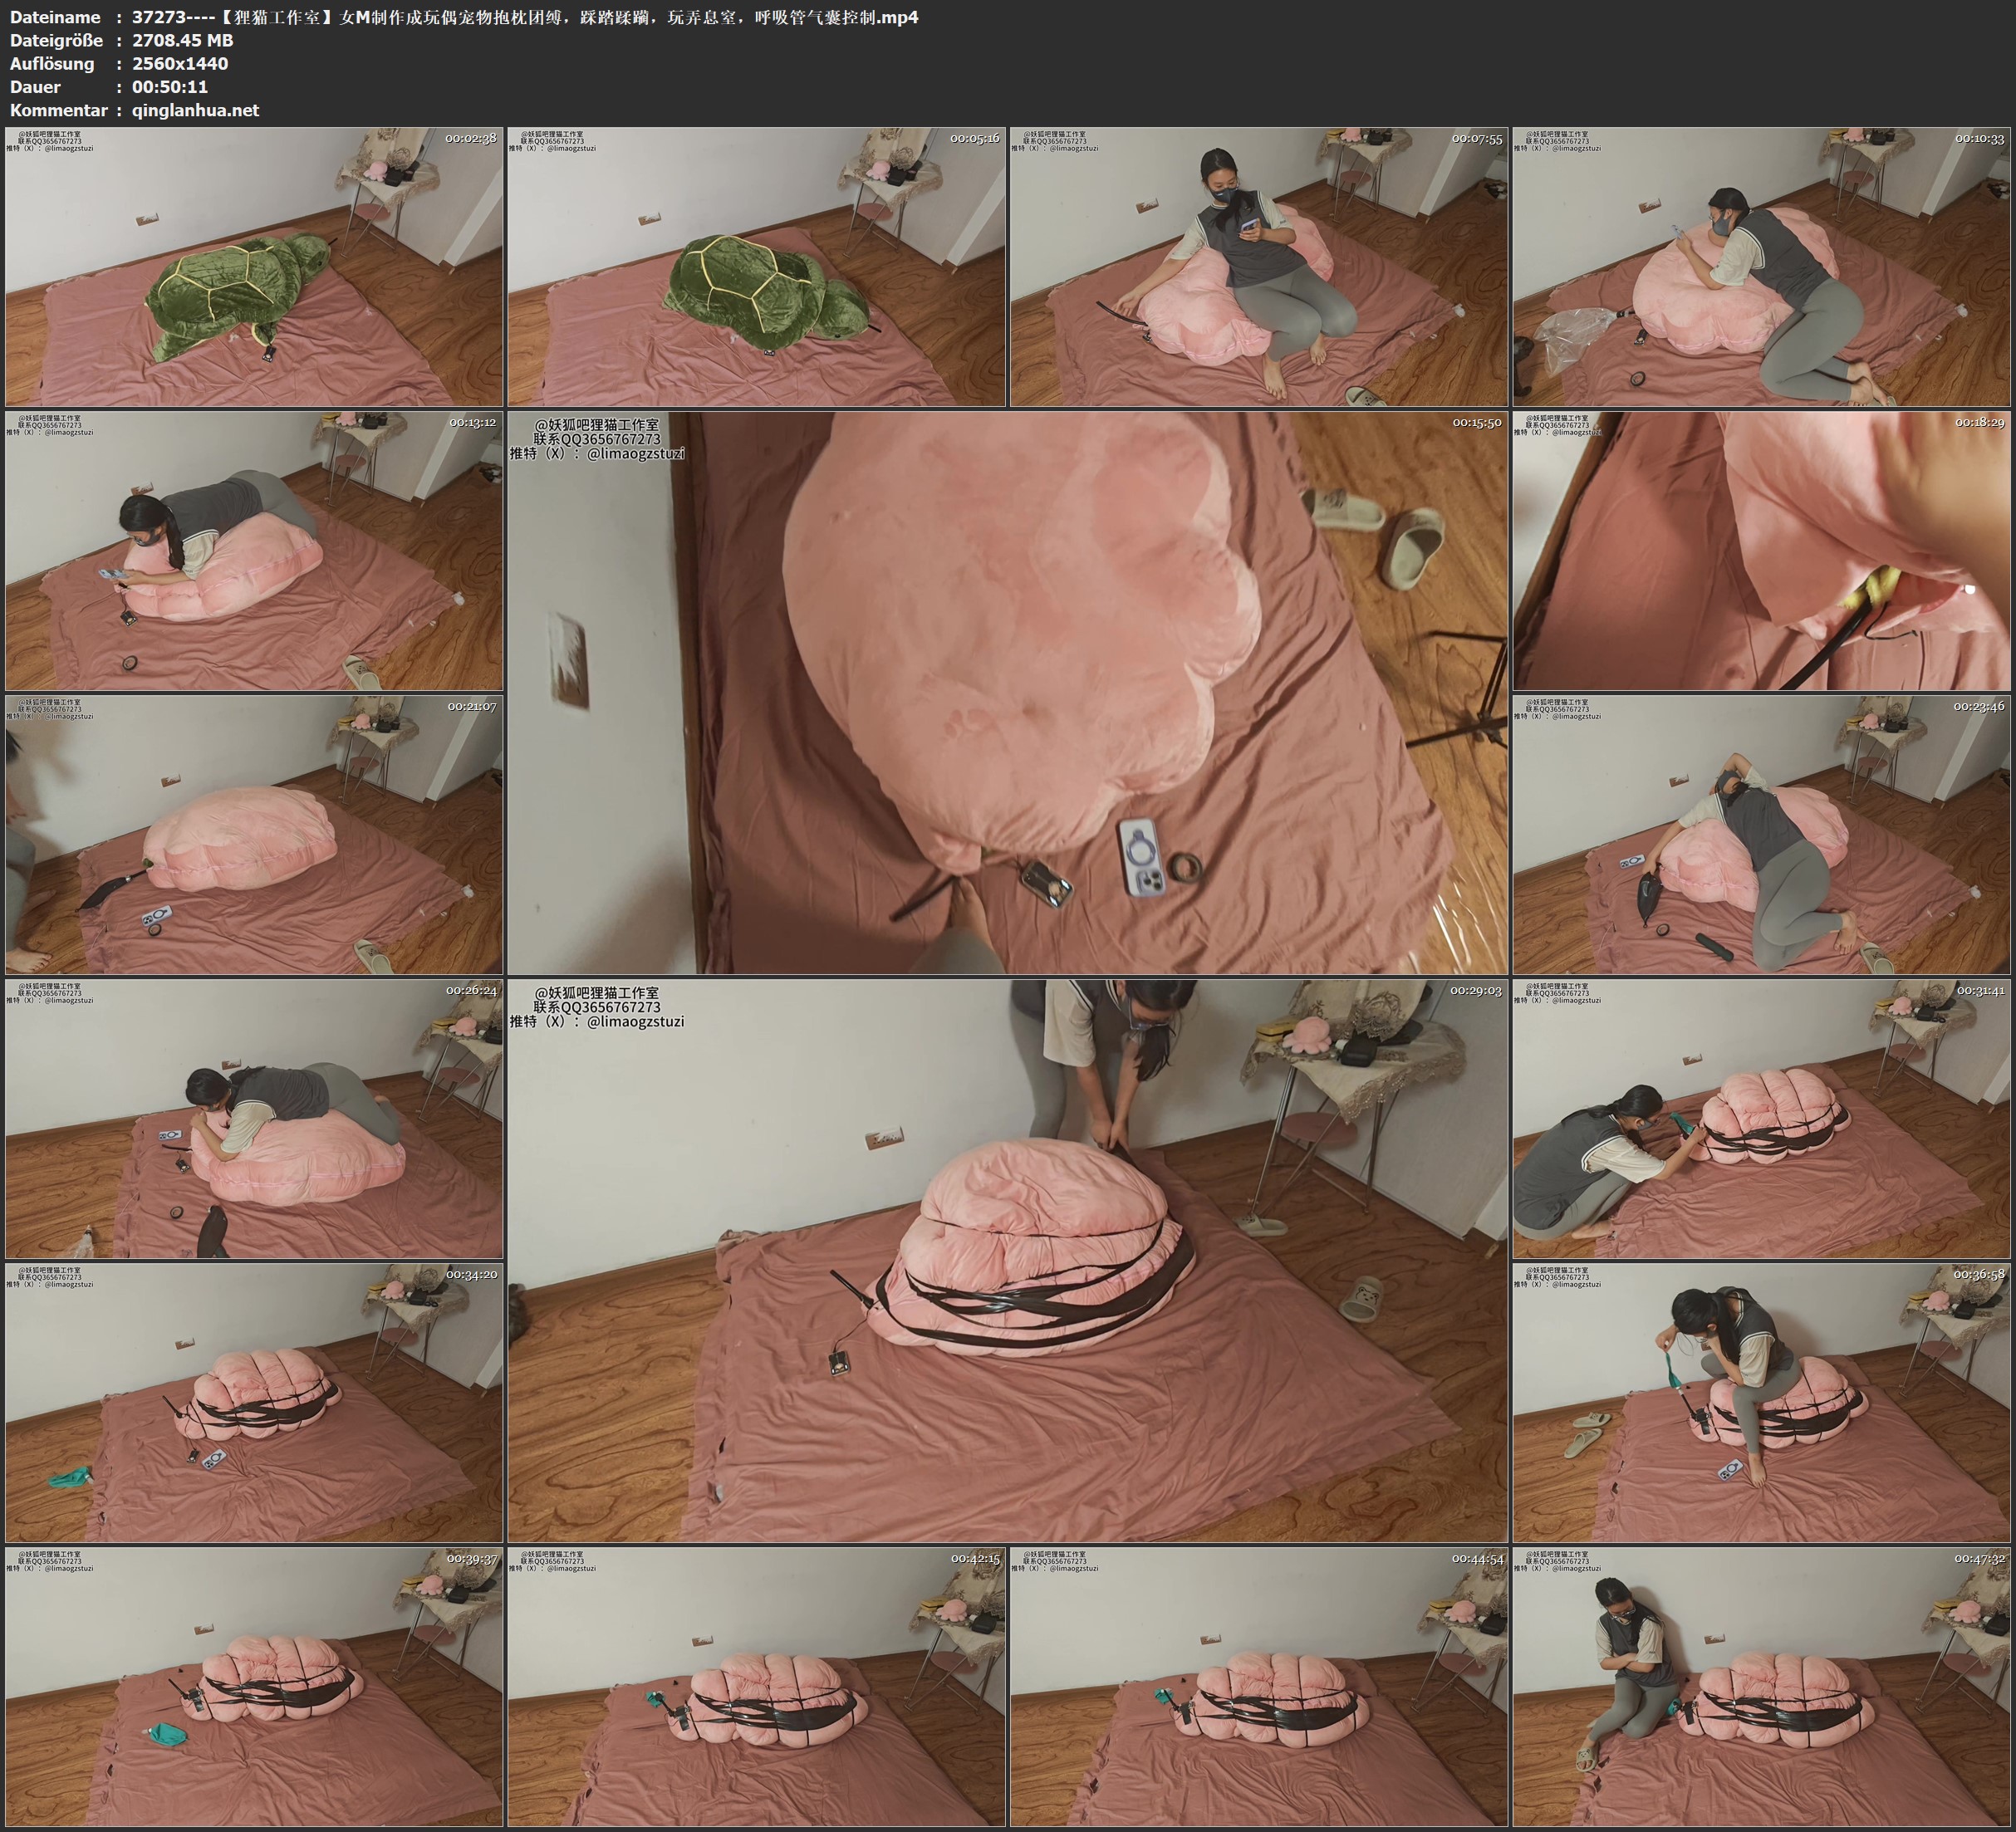Open the thumbnail at timestamp 00:26:24
2016x1832 pixels.
coord(254,1118)
